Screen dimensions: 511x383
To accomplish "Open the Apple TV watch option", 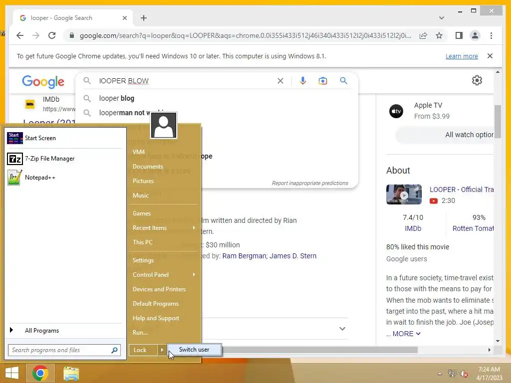I will tap(432, 111).
